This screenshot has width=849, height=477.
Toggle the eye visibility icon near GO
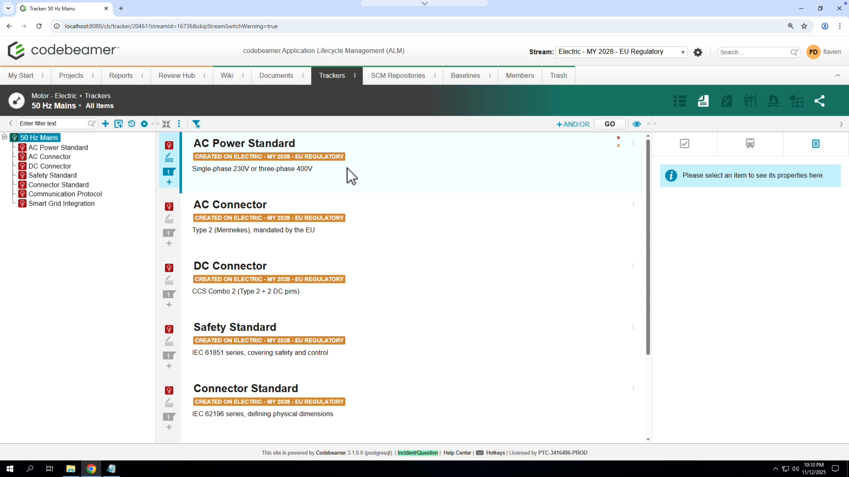(x=636, y=124)
